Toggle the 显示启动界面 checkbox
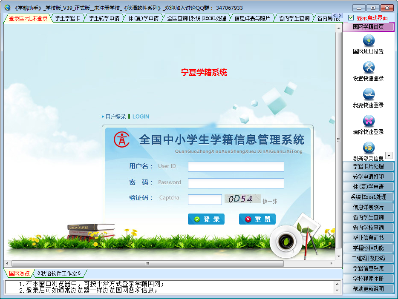 (351, 18)
